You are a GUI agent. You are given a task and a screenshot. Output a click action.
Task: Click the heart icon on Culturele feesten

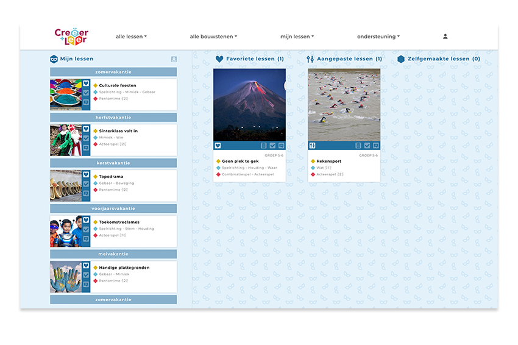pos(86,84)
